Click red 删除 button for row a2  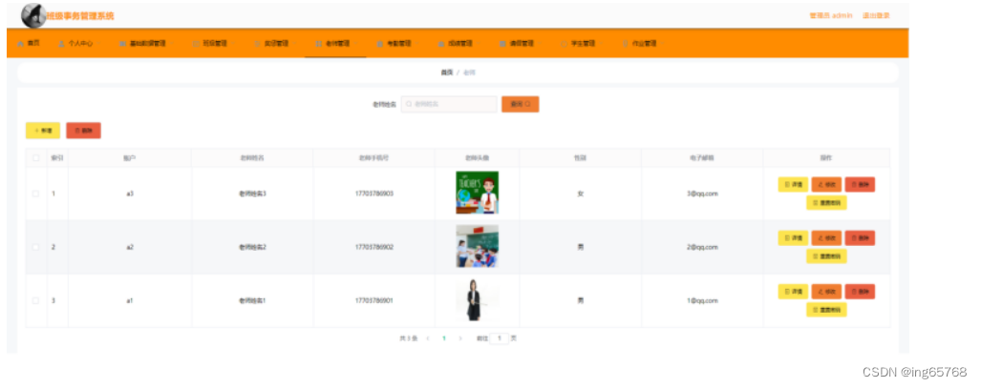coord(861,238)
